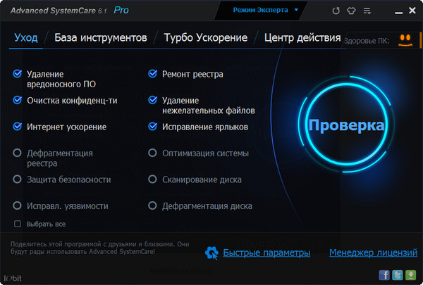Open the Менеджер лицензий link
The width and height of the screenshot is (423, 285).
coord(373,253)
